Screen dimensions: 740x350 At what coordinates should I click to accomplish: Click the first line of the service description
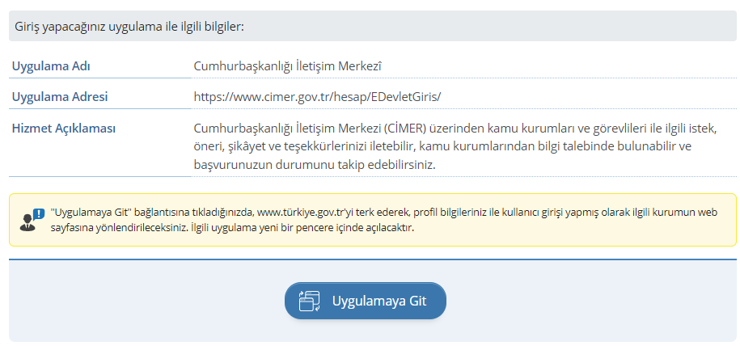pyautogui.click(x=455, y=129)
